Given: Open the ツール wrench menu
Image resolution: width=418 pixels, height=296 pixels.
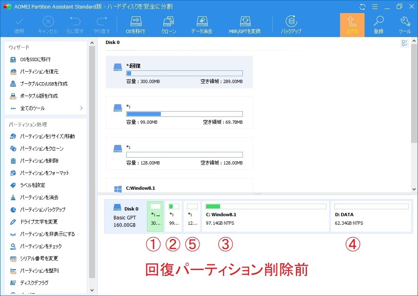Looking at the screenshot, I should [405, 25].
